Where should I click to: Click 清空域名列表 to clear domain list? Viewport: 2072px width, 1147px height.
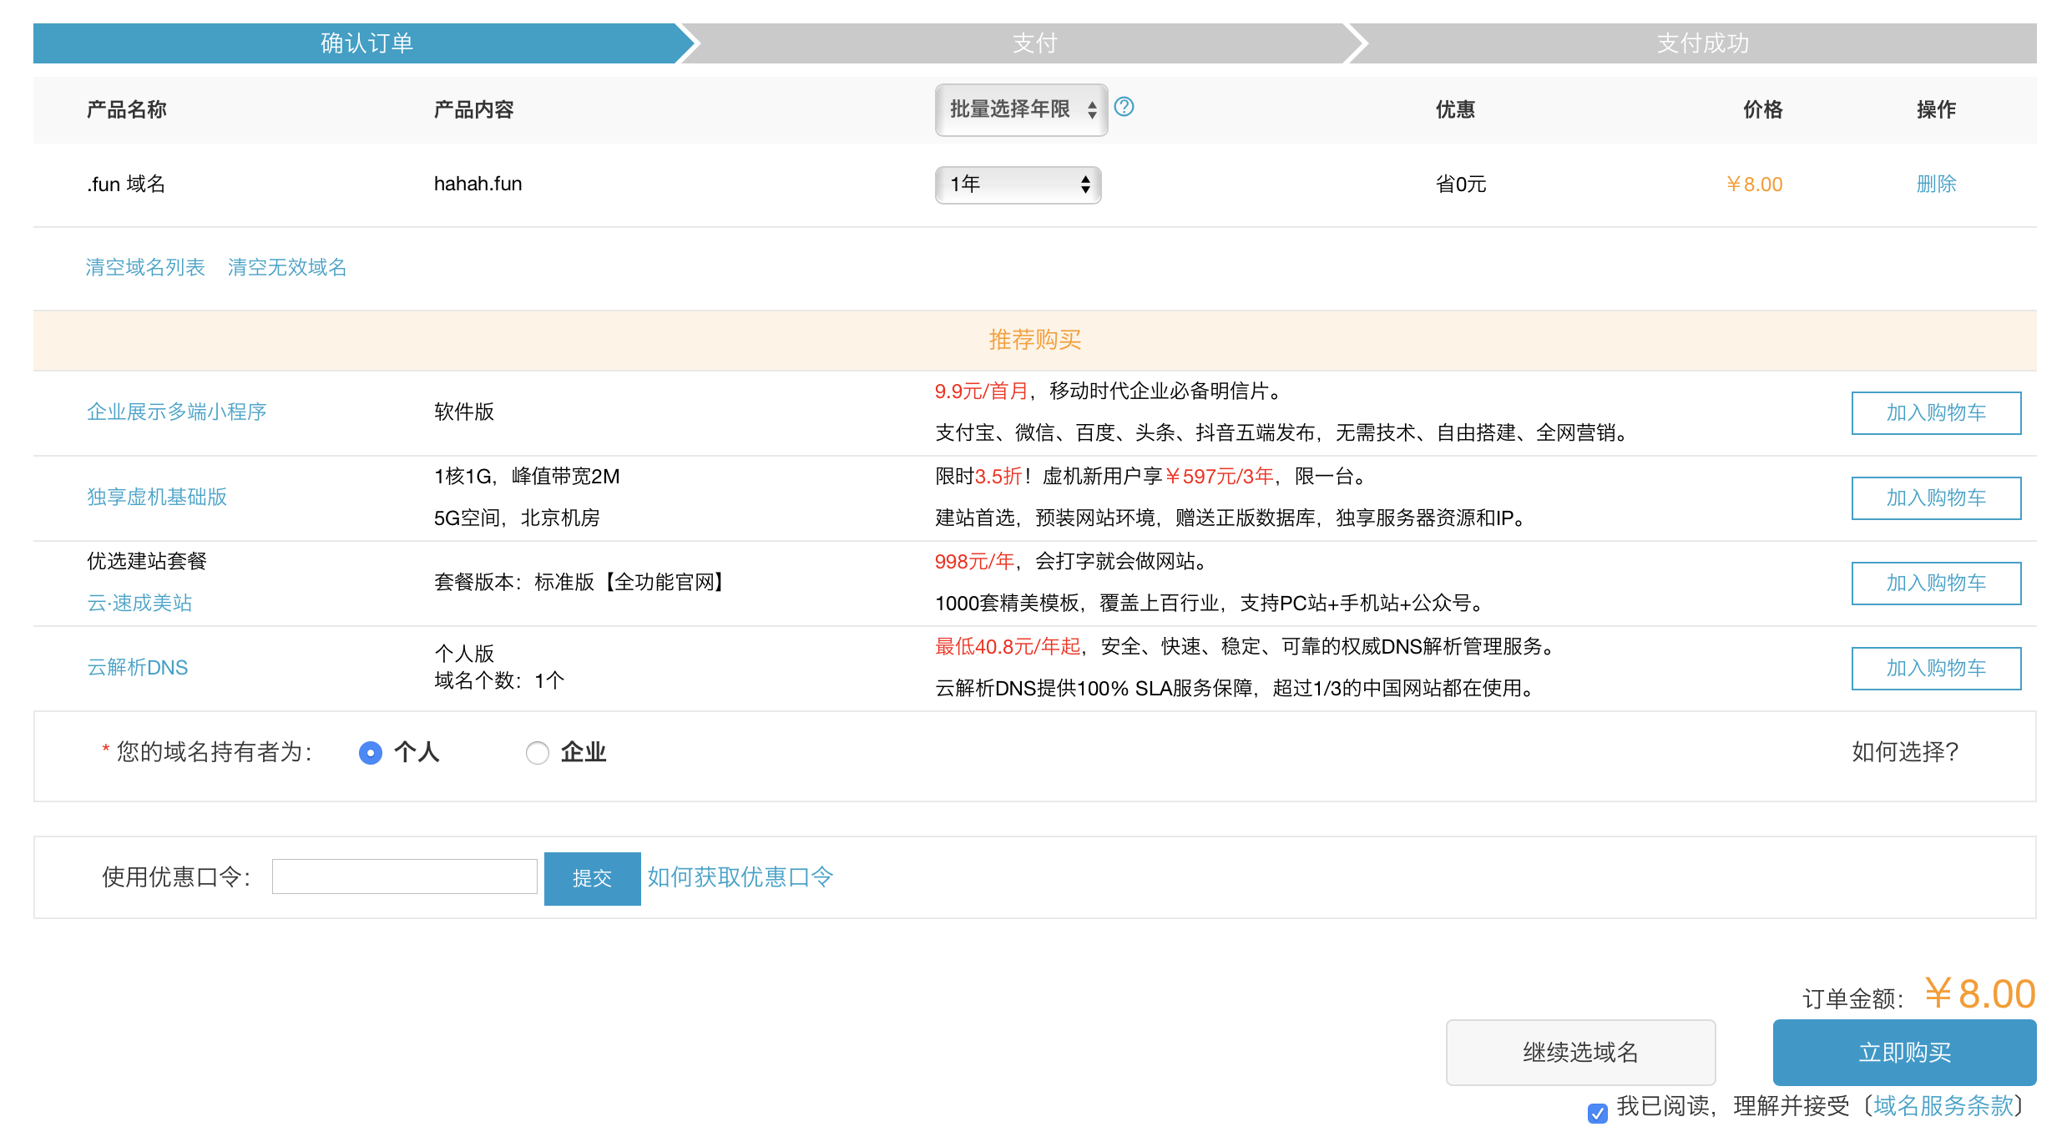(145, 266)
